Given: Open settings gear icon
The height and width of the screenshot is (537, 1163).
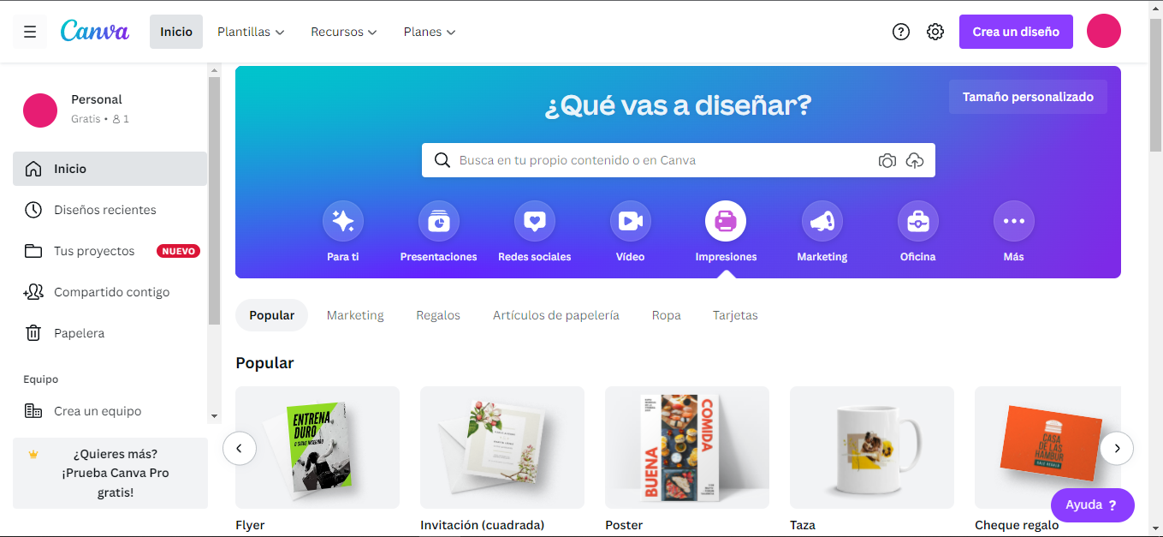Looking at the screenshot, I should (935, 32).
